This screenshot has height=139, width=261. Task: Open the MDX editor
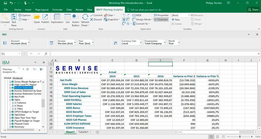coord(137,15)
